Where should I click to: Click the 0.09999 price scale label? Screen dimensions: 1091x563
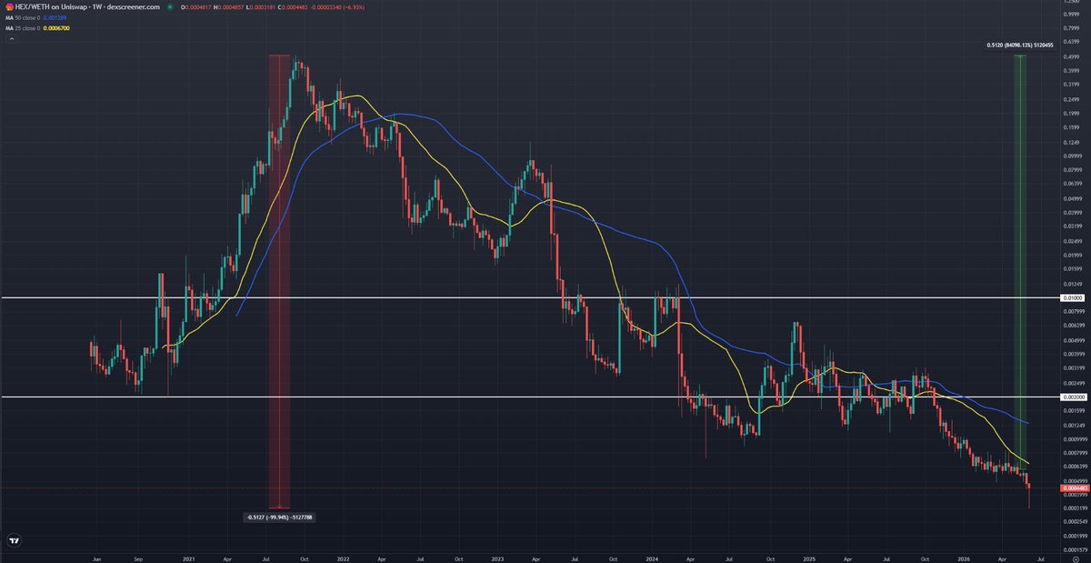1073,156
